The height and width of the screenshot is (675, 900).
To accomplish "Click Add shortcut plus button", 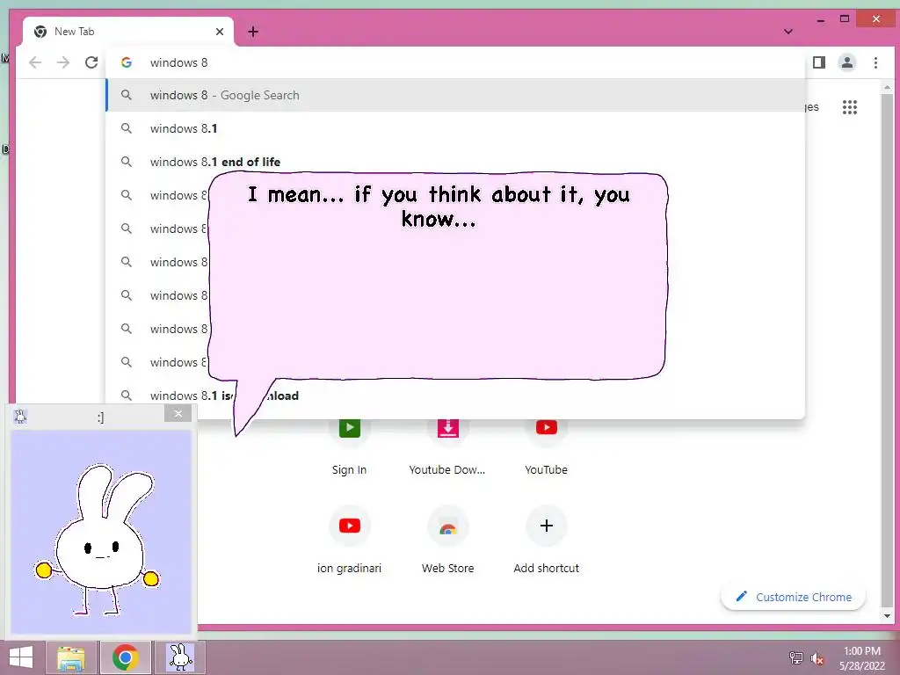I will (x=547, y=526).
